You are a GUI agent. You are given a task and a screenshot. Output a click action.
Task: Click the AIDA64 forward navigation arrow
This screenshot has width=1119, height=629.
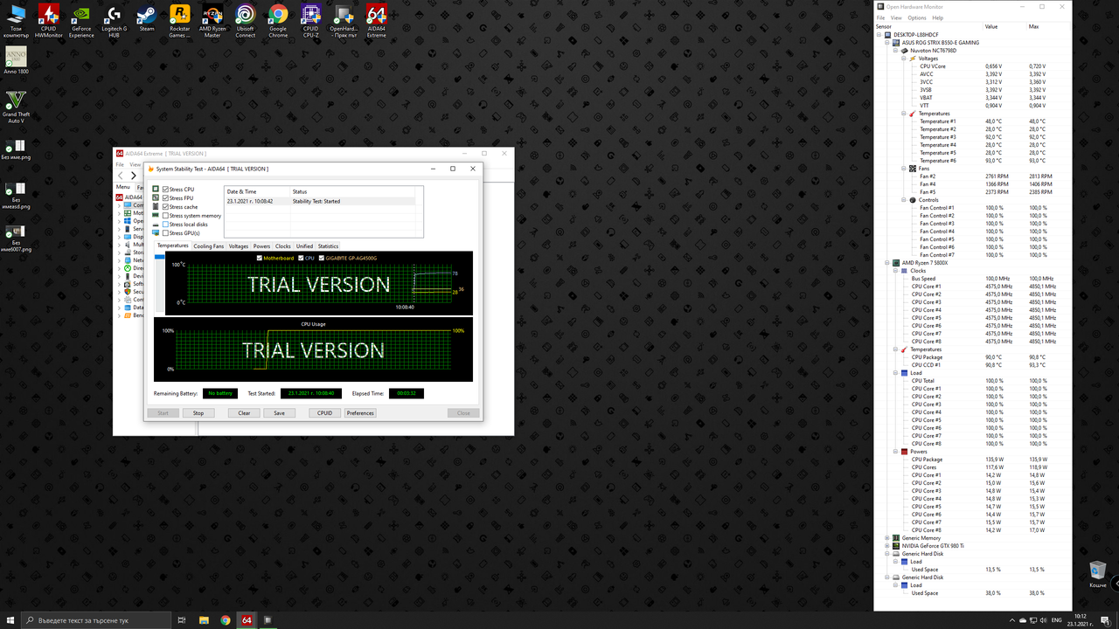click(133, 176)
